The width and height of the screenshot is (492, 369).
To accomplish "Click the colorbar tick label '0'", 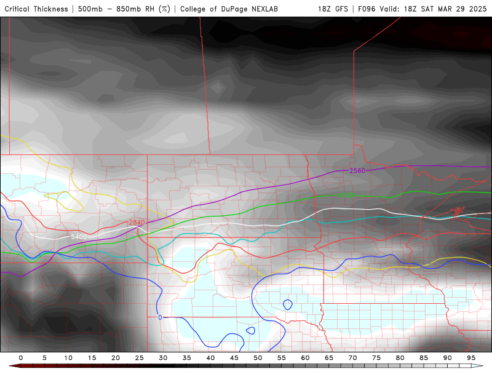I will (21, 358).
